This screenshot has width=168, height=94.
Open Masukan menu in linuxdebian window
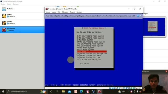click(x=65, y=12)
